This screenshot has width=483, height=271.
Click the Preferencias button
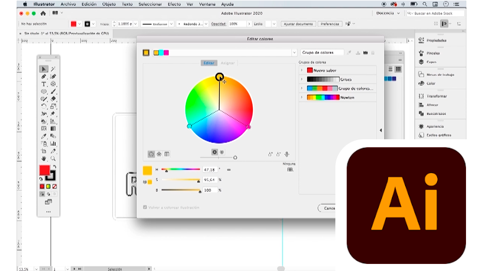[330, 24]
